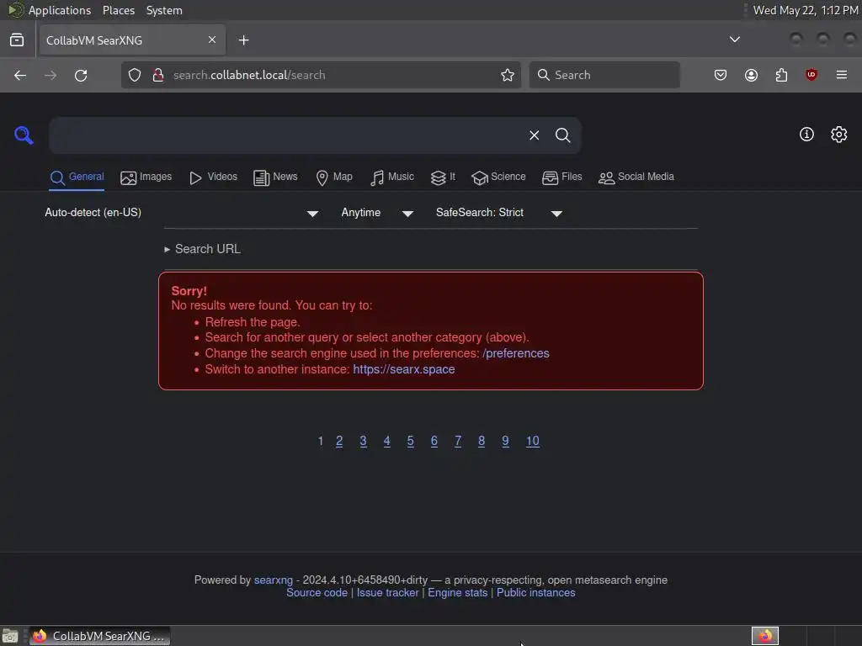Switch to Videos category
This screenshot has width=862, height=646.
point(213,177)
